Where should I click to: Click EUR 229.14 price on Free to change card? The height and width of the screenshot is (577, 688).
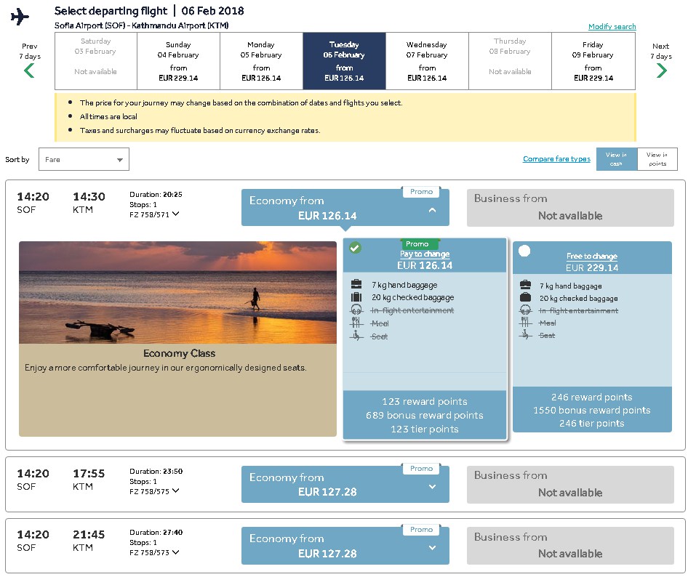tap(592, 267)
